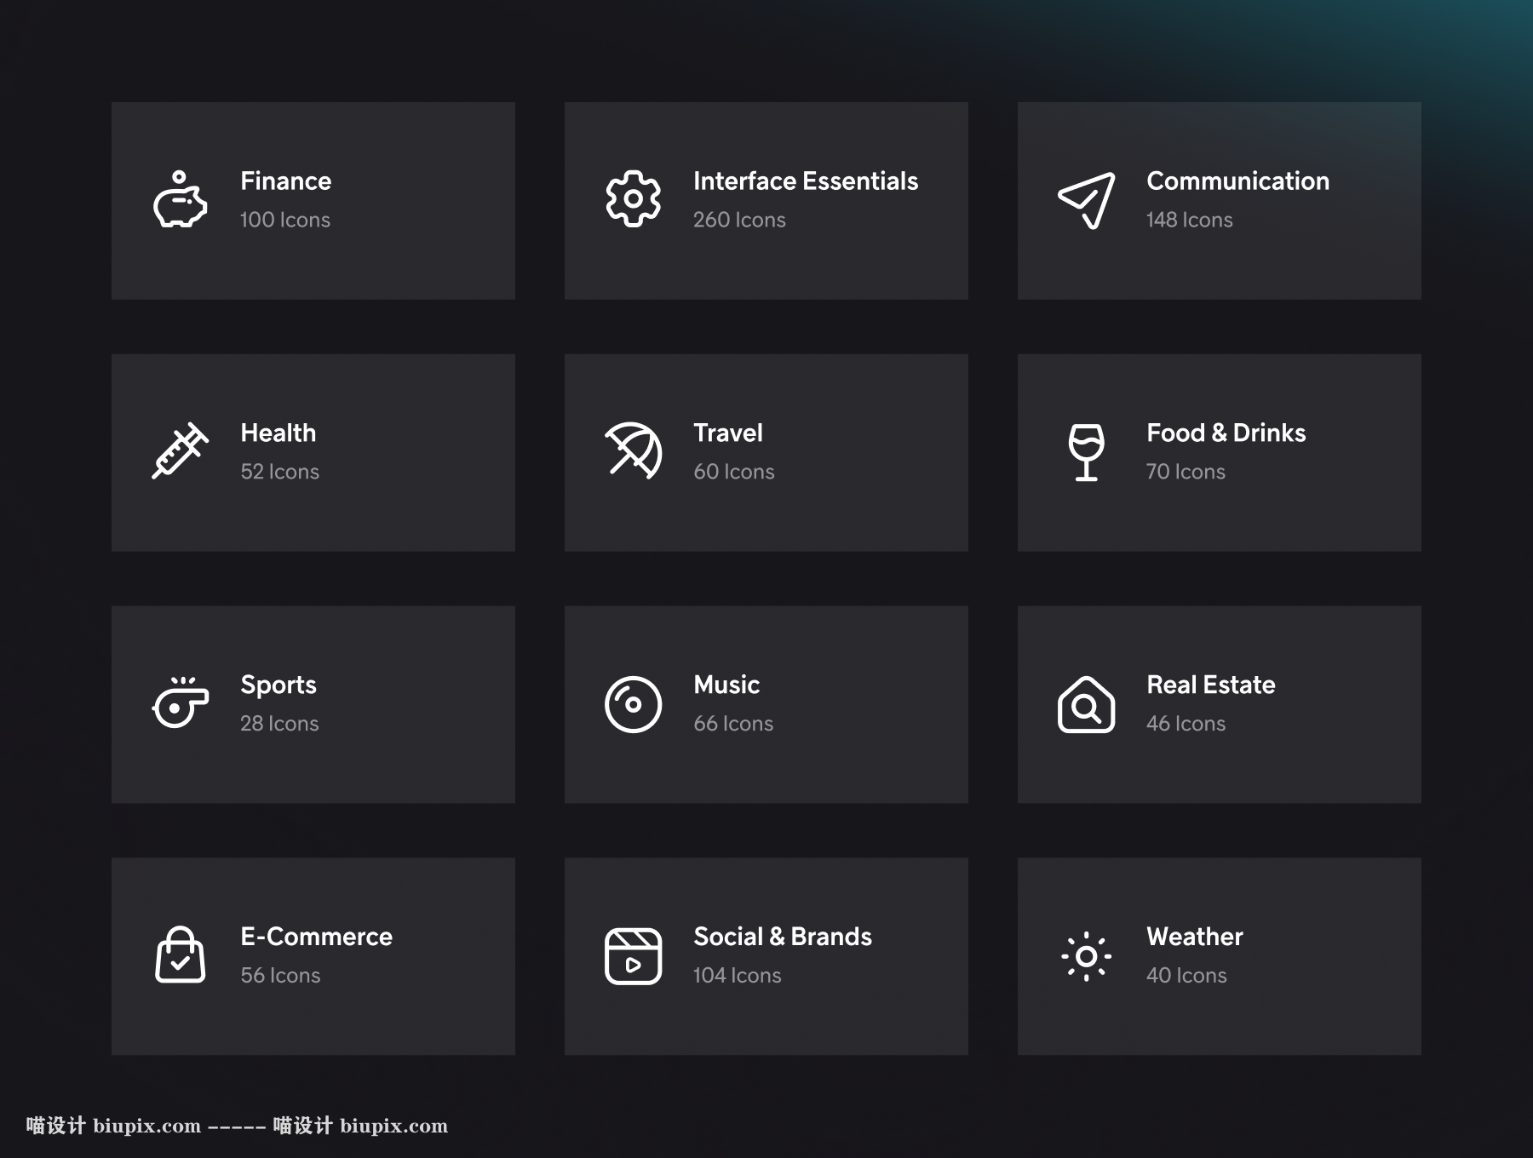Select the whistle Sports icon

click(180, 703)
